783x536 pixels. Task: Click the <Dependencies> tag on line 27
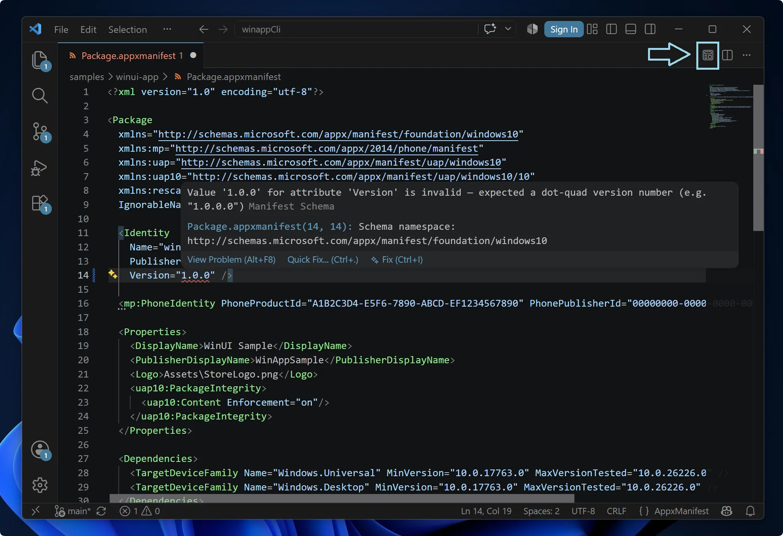(158, 459)
